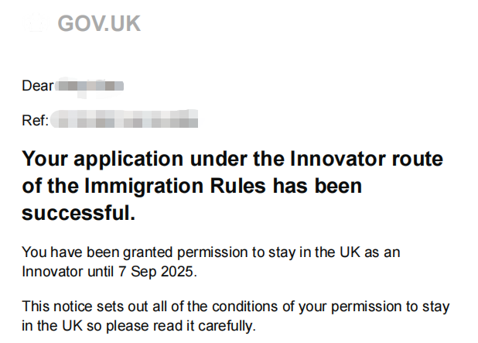Select the word Dear in greeting

[x=37, y=86]
